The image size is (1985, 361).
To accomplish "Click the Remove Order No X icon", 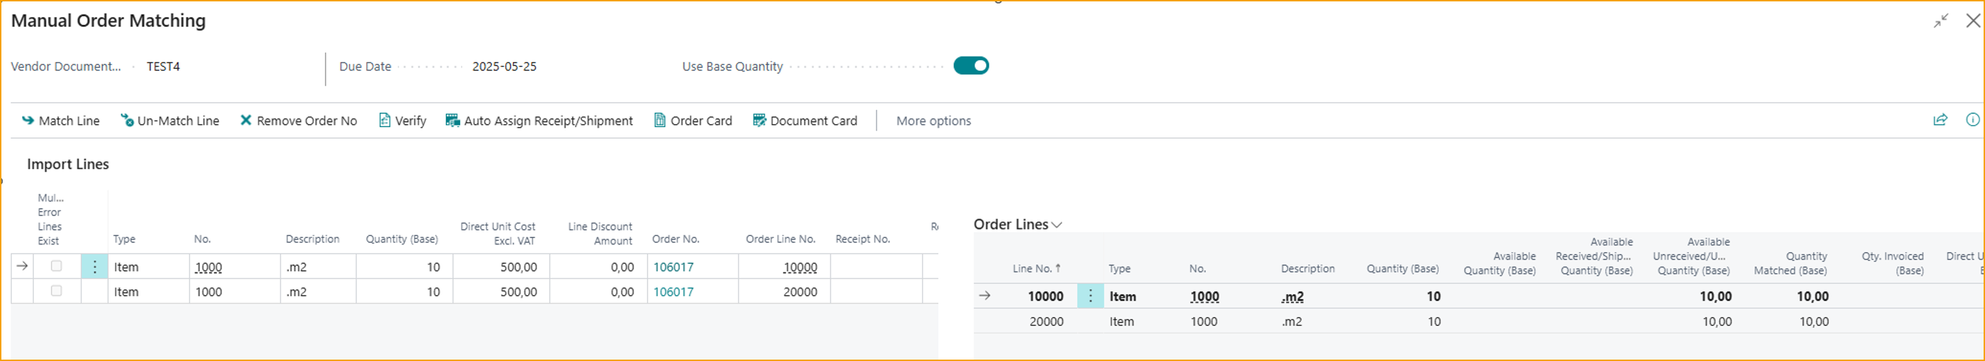I will click(x=246, y=120).
